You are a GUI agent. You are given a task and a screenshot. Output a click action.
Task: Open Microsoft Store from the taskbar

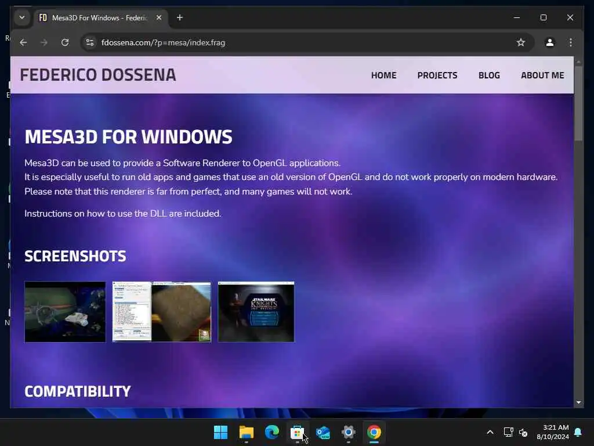[x=298, y=432]
